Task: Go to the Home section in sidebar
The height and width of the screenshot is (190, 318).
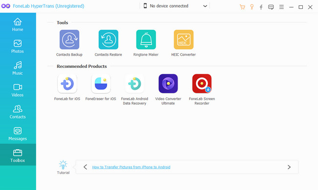Action: (x=18, y=25)
